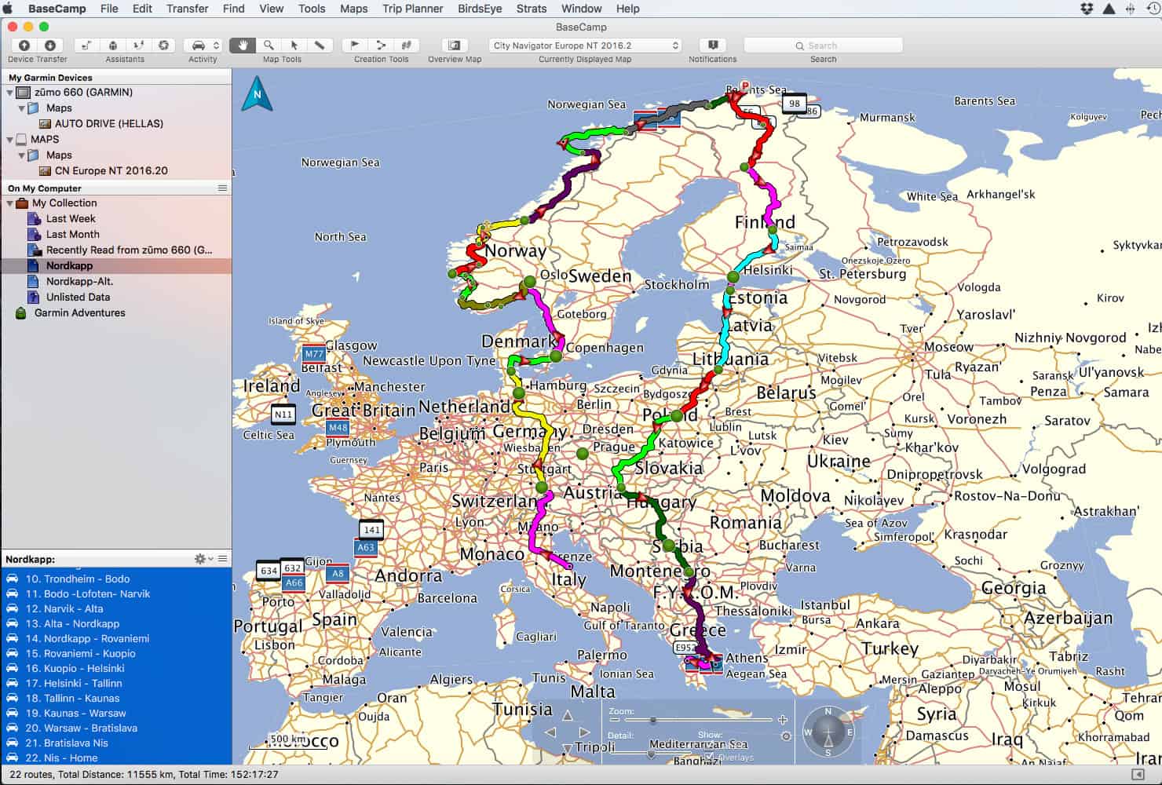Screen dimensions: 1162x785
Task: Select the Zoom magnifier map tool
Action: click(269, 46)
